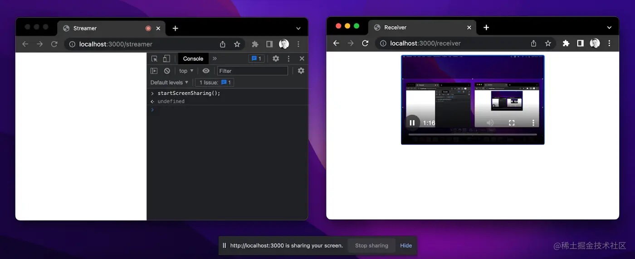Close the DevTools panel

302,58
